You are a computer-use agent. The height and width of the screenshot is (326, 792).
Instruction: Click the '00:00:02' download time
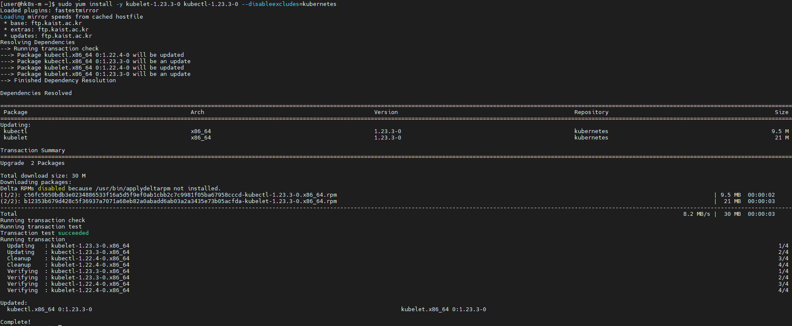[x=761, y=195]
